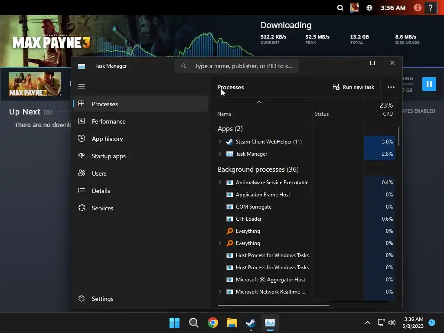
Task: Focus the Task Manager search field
Action: (237, 66)
